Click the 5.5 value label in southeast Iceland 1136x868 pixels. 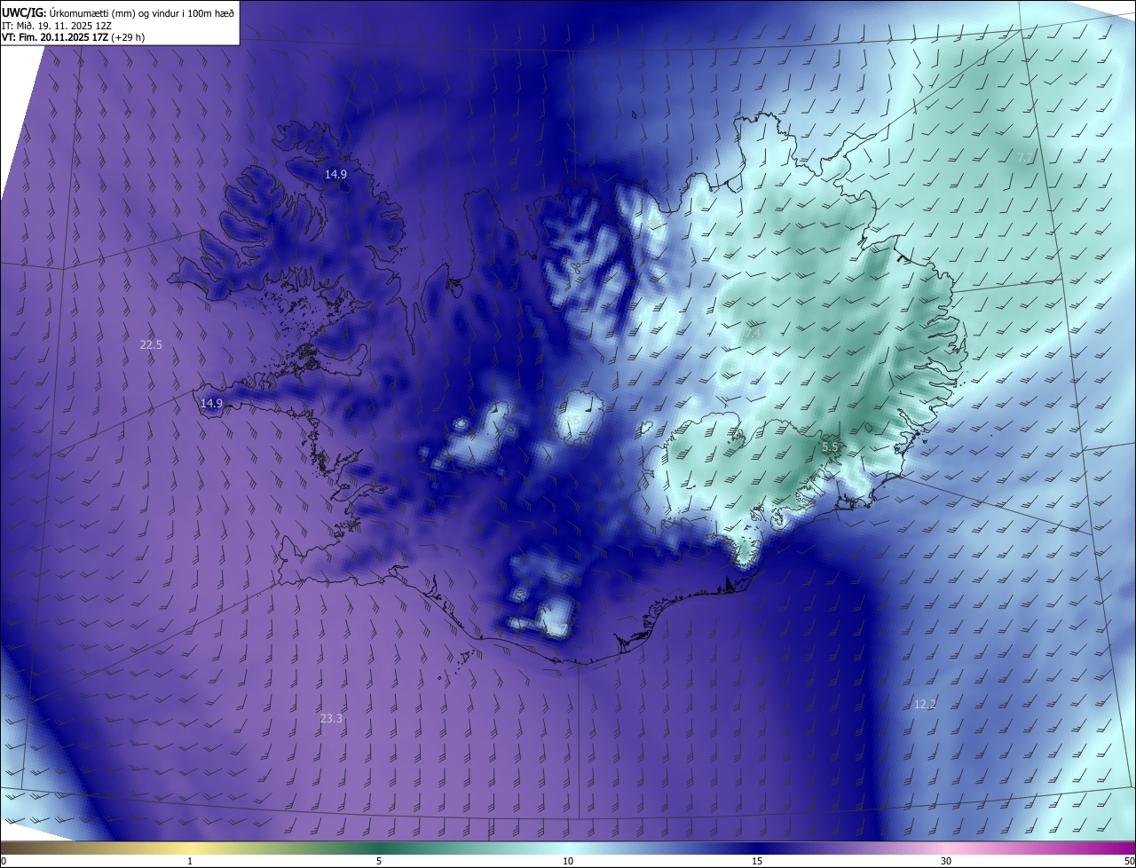click(x=830, y=447)
